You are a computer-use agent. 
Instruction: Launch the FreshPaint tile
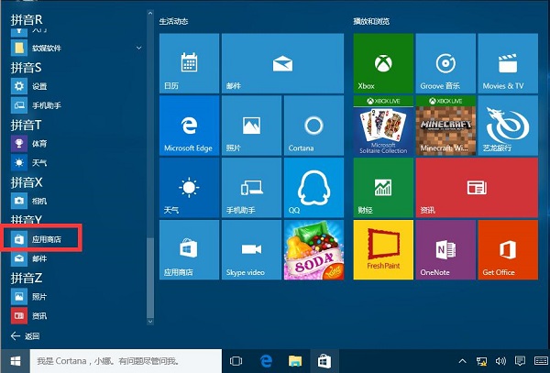(383, 250)
